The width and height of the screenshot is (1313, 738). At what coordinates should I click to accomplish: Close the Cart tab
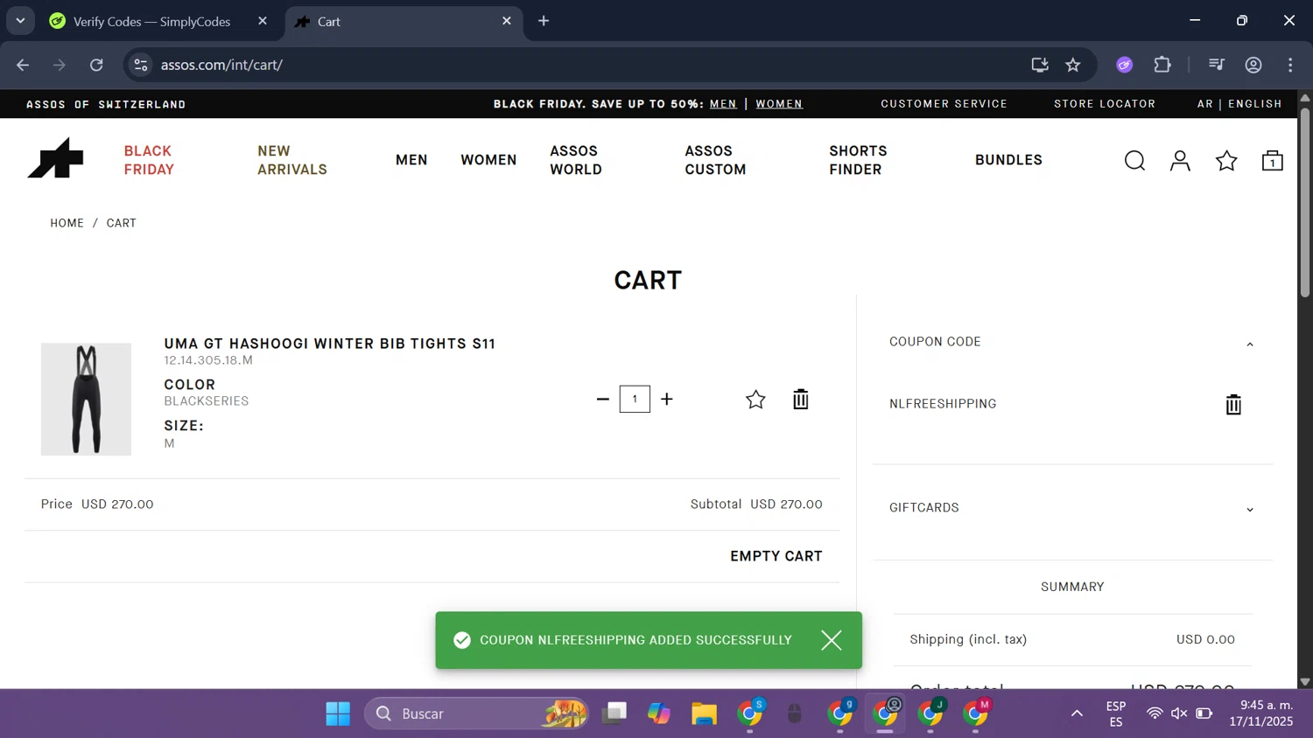[507, 21]
